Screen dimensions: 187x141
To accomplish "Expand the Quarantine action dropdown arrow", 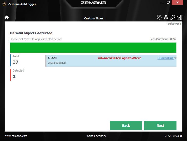I will [x=175, y=58].
